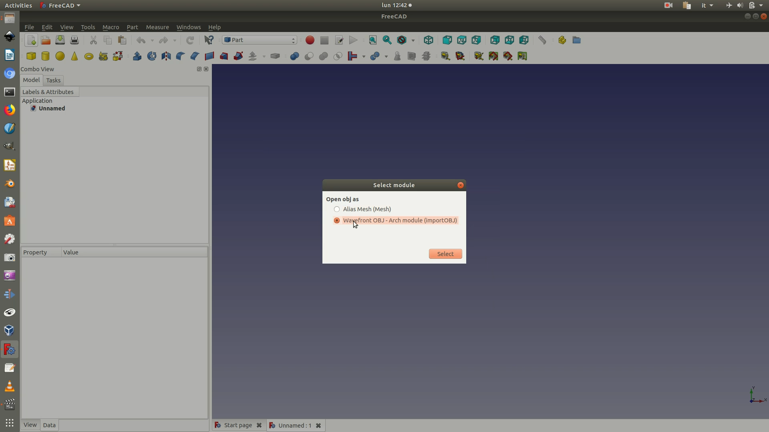Image resolution: width=769 pixels, height=432 pixels.
Task: Switch to the Model tab in Combo View
Action: point(31,80)
